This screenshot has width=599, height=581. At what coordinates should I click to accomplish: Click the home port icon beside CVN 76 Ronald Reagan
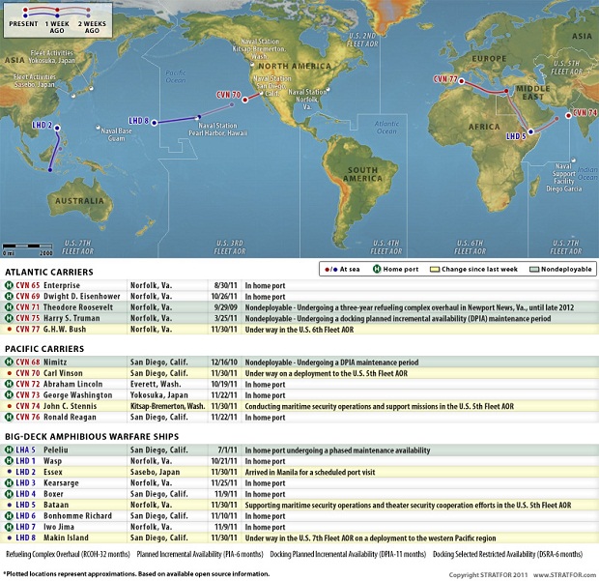(x=9, y=417)
